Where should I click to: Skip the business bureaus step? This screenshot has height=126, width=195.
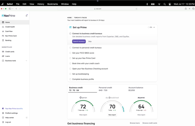pos(90,42)
